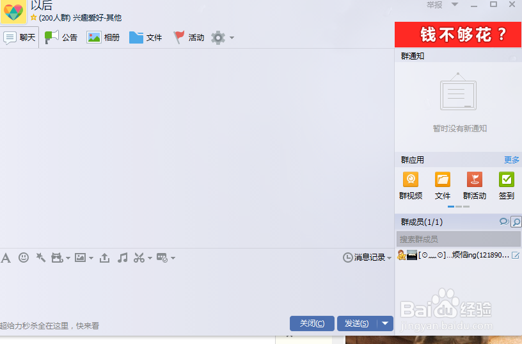Image resolution: width=522 pixels, height=344 pixels.
Task: Click the colorful heart group avatar
Action: [13, 12]
